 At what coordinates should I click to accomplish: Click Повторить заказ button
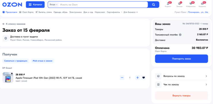point(182,59)
